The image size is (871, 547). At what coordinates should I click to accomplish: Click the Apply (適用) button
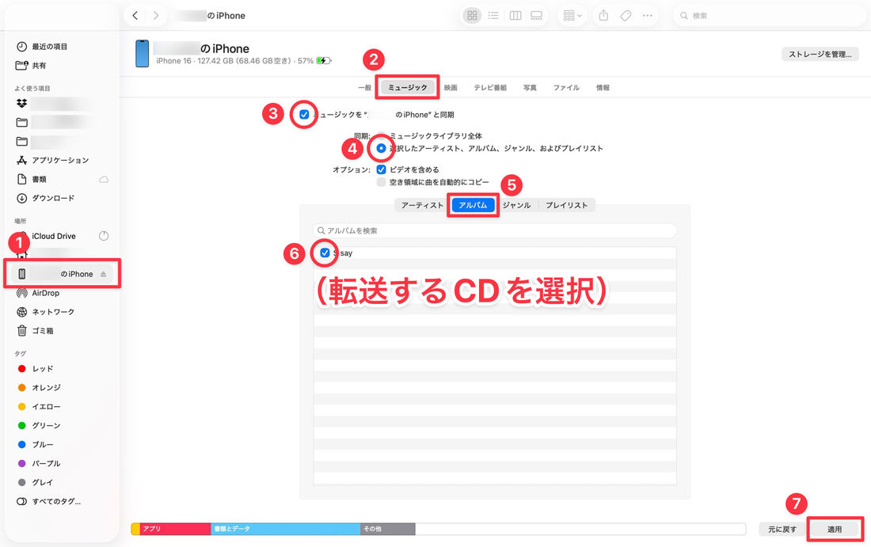(x=835, y=530)
